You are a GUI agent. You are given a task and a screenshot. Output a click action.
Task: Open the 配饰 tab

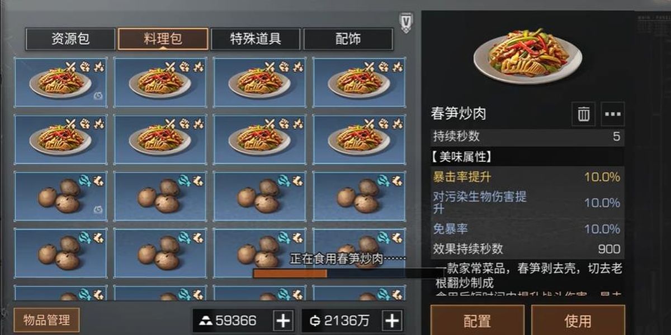pyautogui.click(x=348, y=39)
